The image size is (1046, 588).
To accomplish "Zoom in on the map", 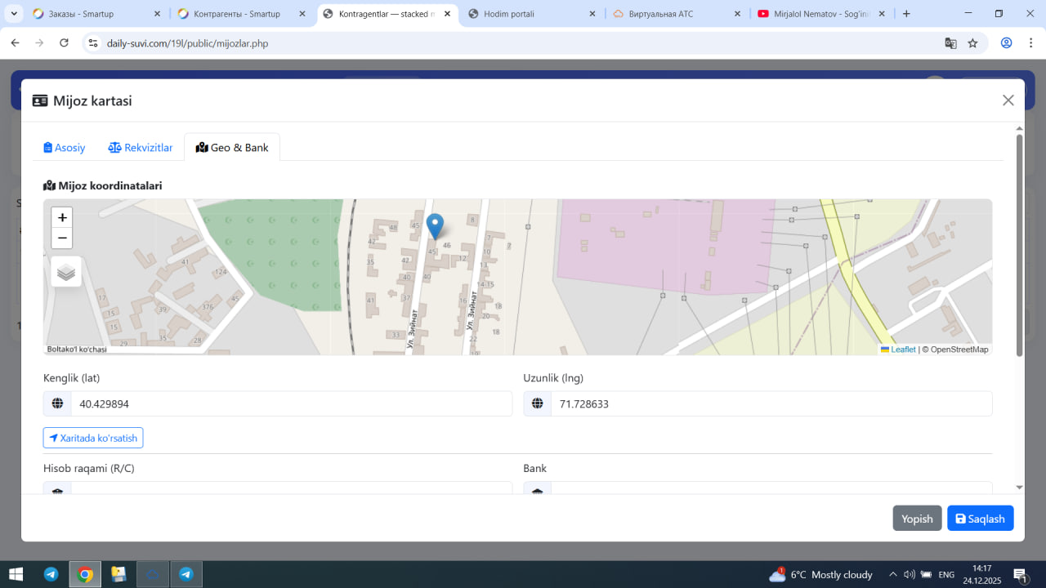I will point(62,217).
